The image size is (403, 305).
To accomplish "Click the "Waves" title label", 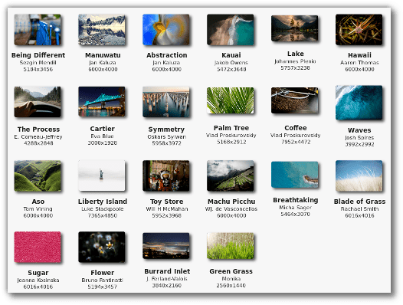I will point(359,130).
